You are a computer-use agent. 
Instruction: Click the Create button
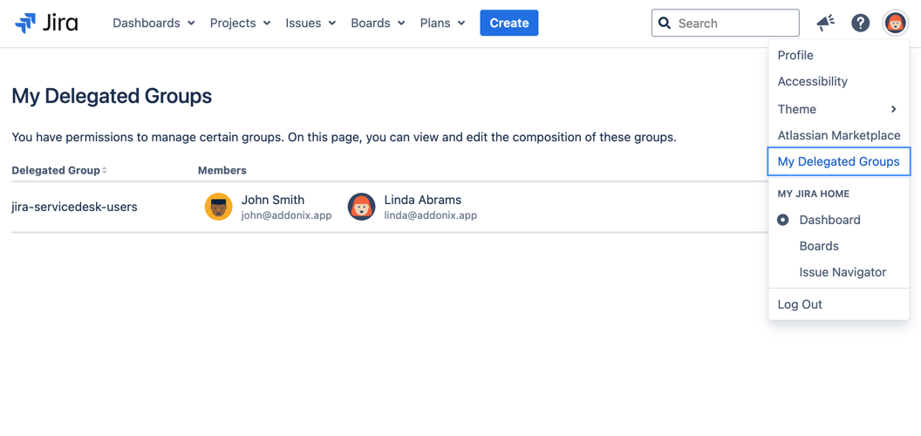[x=509, y=23]
